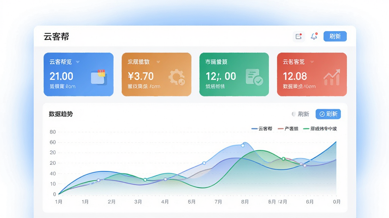Click the green data point above 3月
The height and width of the screenshot is (218, 389).
145,180
